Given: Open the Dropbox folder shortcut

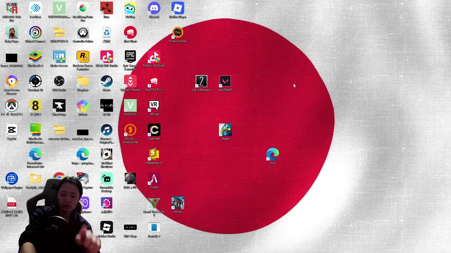Looking at the screenshot, I should click(x=83, y=82).
